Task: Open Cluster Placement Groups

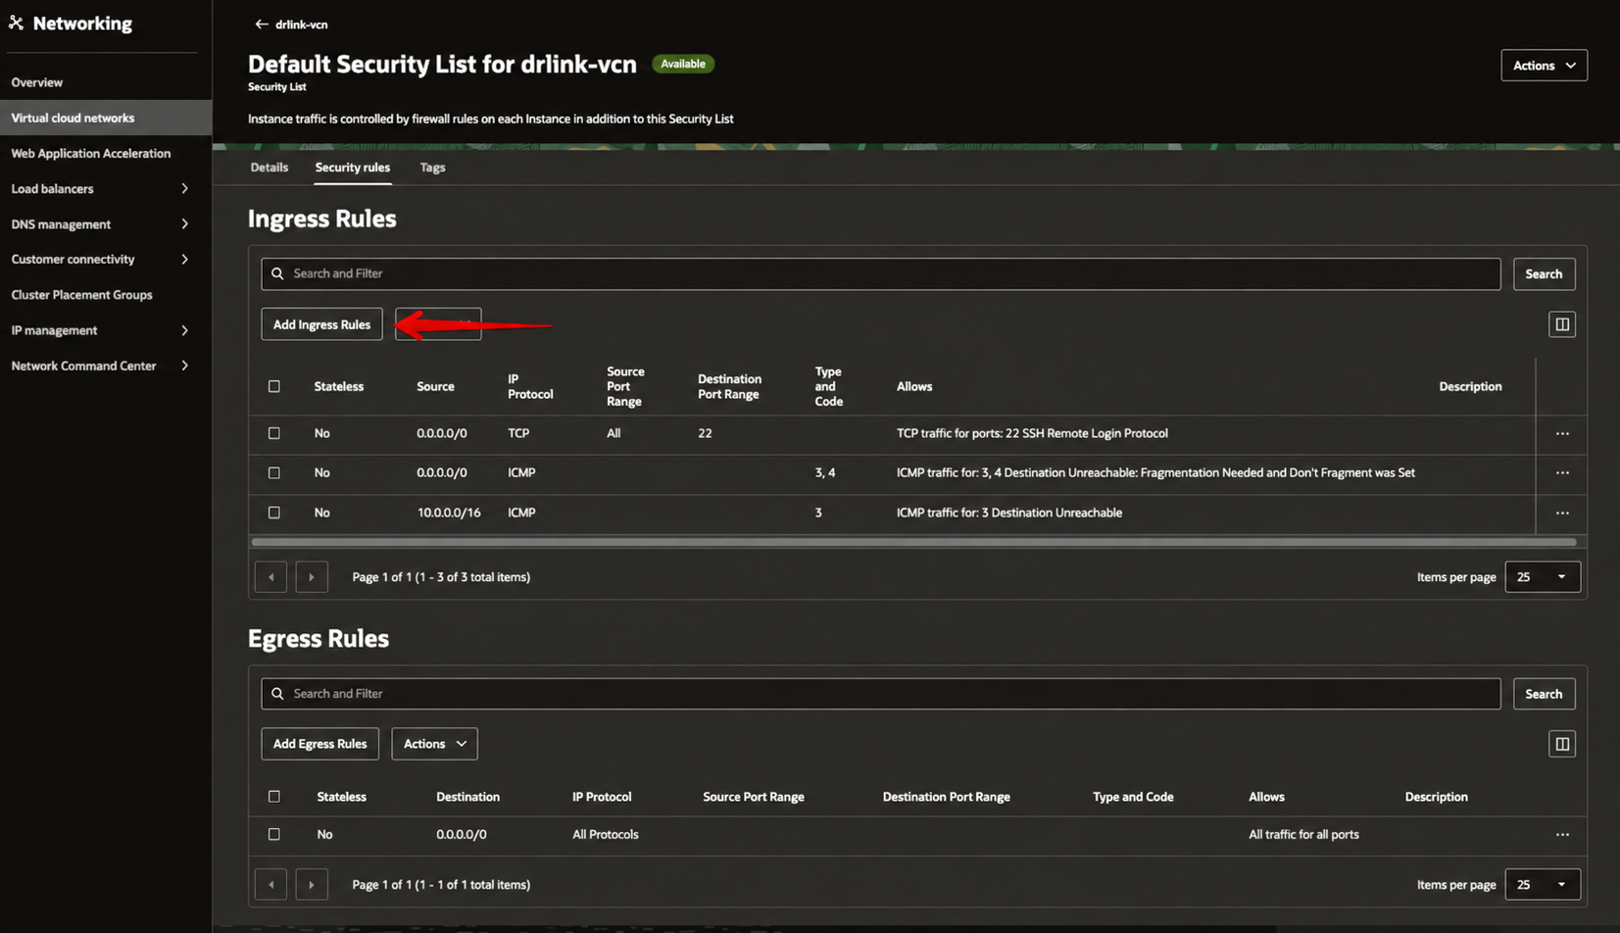Action: (x=81, y=295)
